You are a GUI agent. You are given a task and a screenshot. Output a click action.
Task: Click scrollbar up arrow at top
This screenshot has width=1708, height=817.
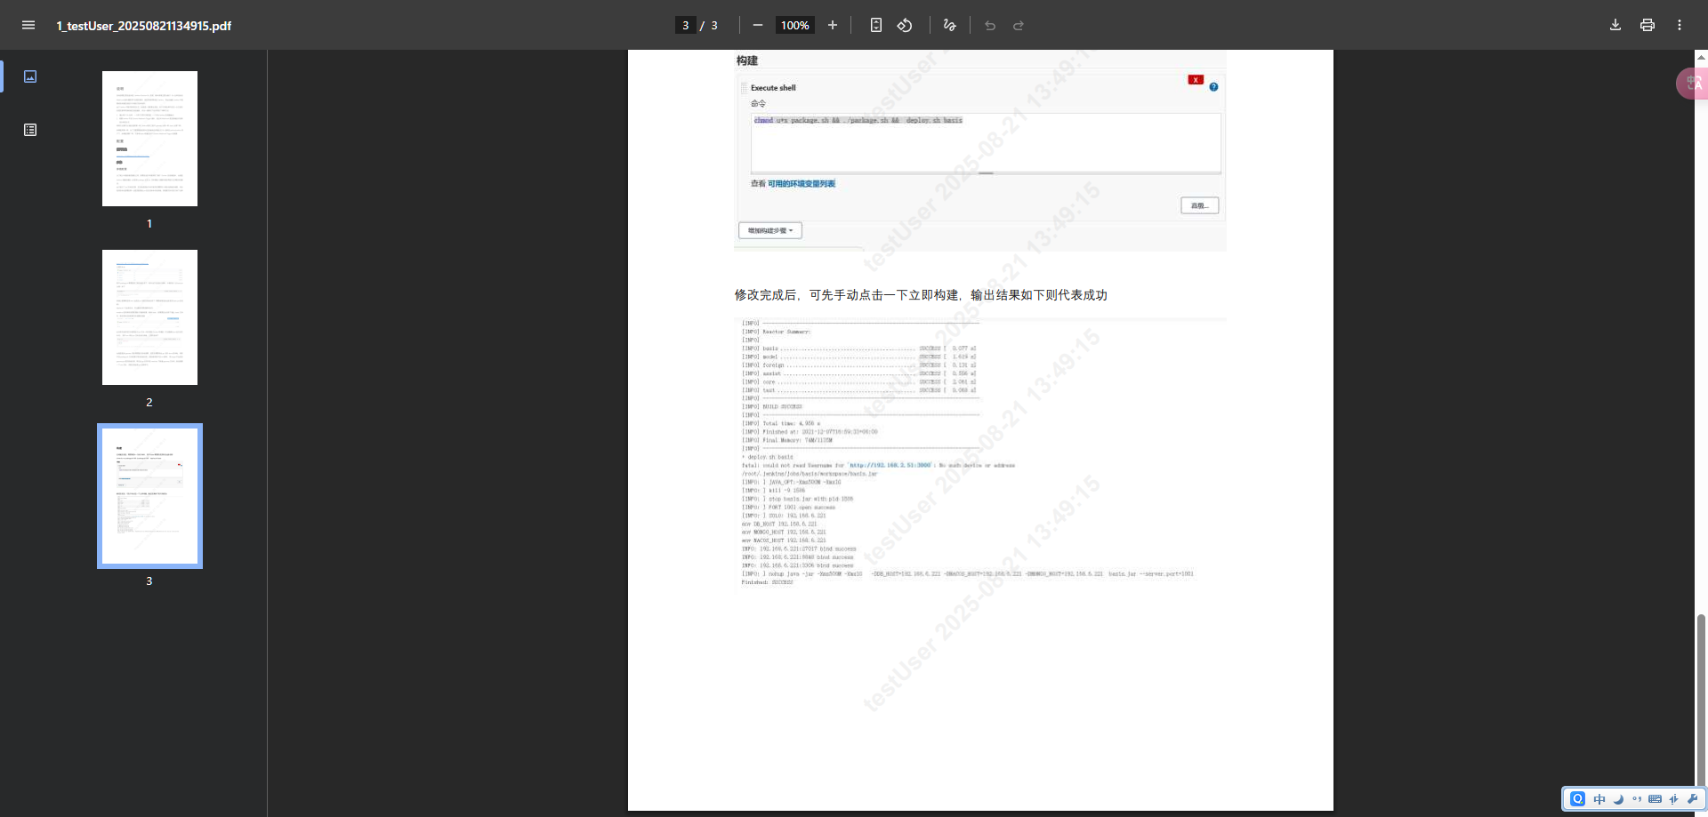(1701, 57)
